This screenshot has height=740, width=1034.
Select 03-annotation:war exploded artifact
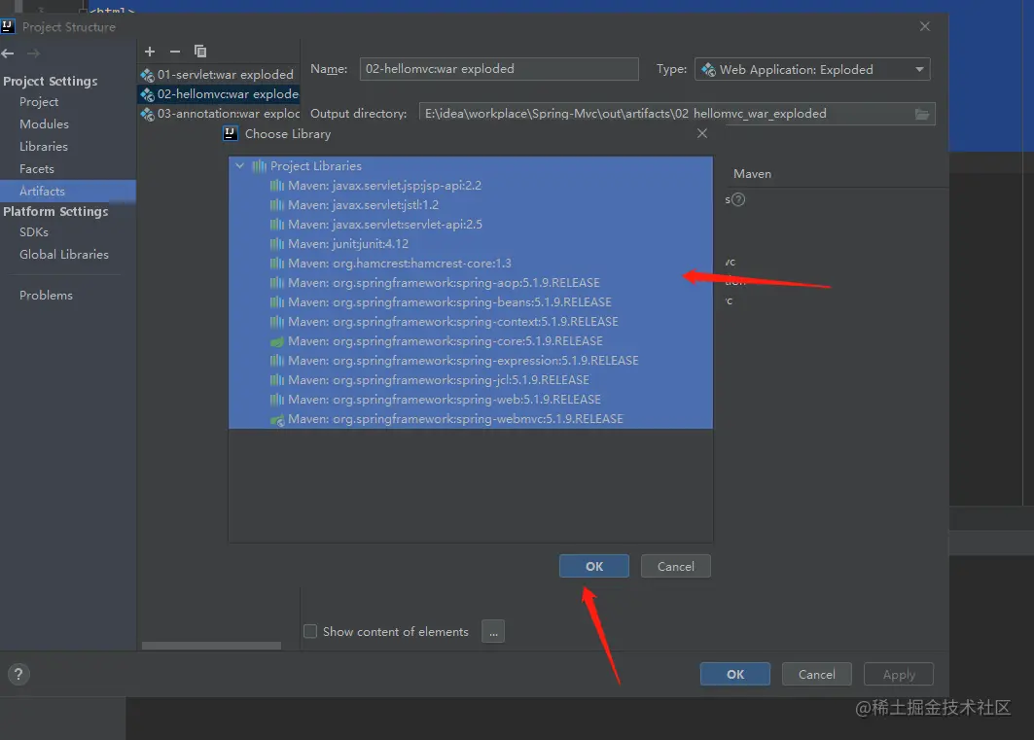click(x=218, y=114)
